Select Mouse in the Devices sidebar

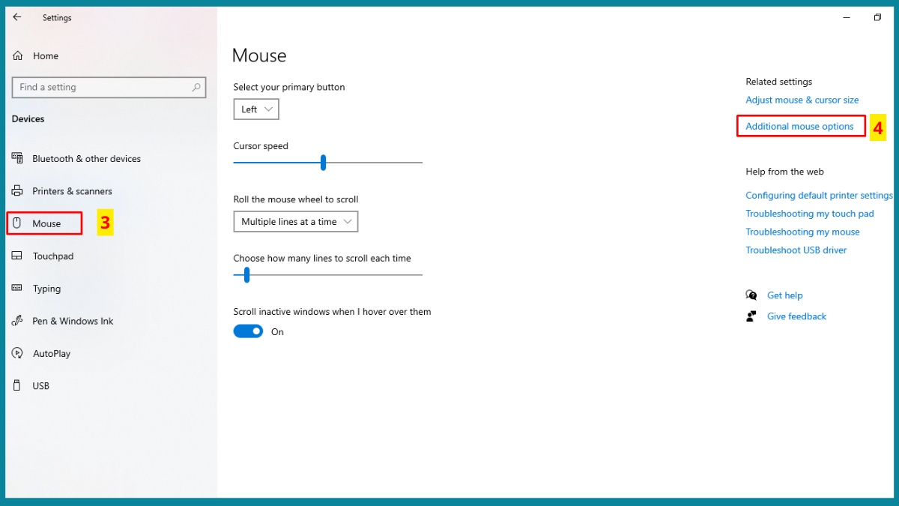tap(46, 223)
